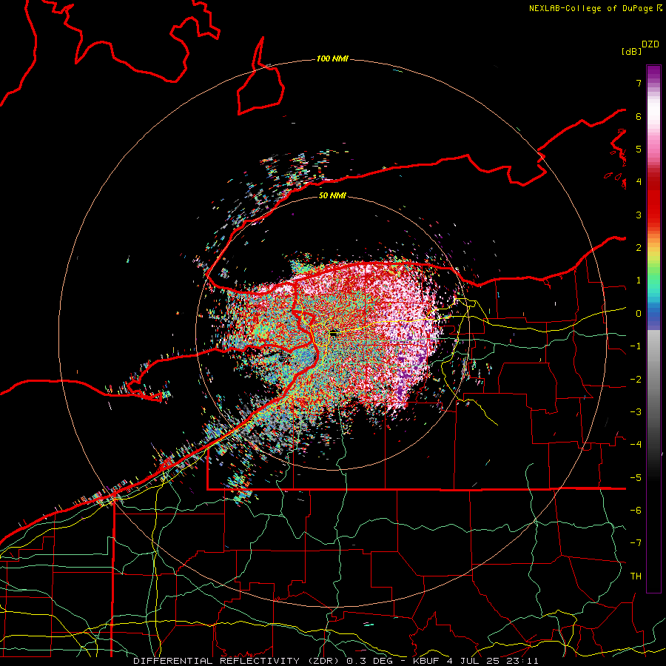This screenshot has width=666, height=666.
Task: Select the 4 dB tick label
Action: point(639,182)
